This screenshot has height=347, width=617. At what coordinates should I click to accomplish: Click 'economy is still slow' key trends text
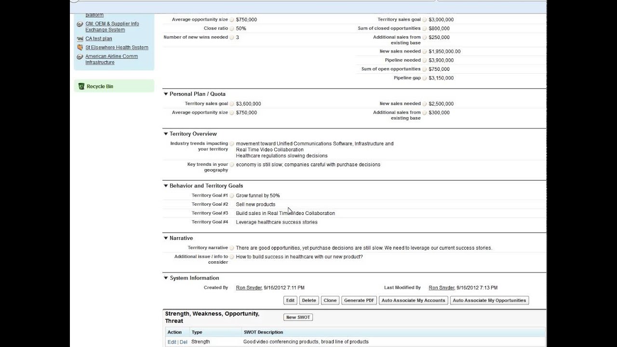[308, 165]
